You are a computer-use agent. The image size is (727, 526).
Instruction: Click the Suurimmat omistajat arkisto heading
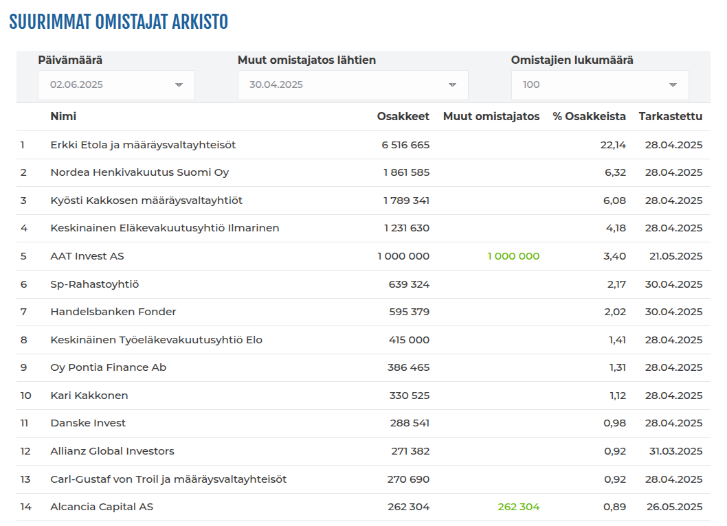click(x=119, y=22)
